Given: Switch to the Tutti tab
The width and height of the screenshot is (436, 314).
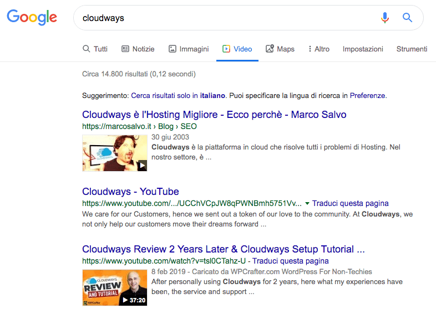Looking at the screenshot, I should click(95, 49).
